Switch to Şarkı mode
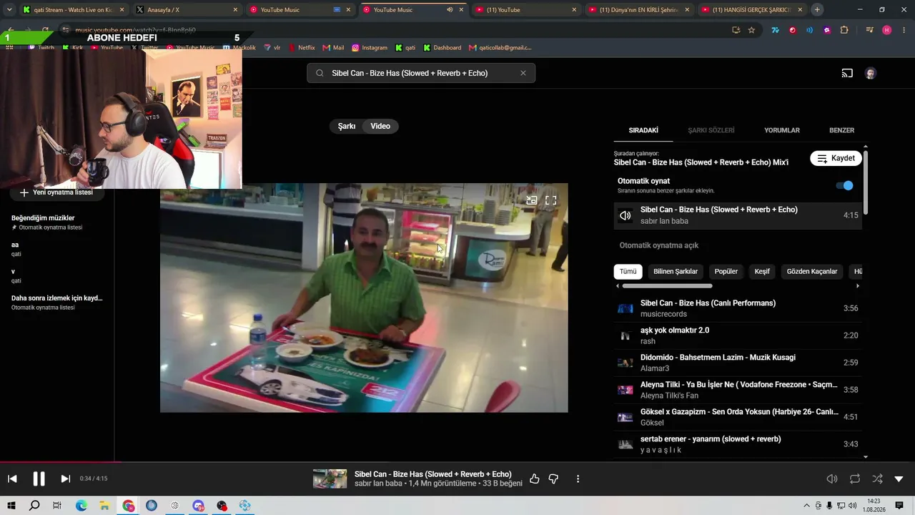 coord(347,126)
